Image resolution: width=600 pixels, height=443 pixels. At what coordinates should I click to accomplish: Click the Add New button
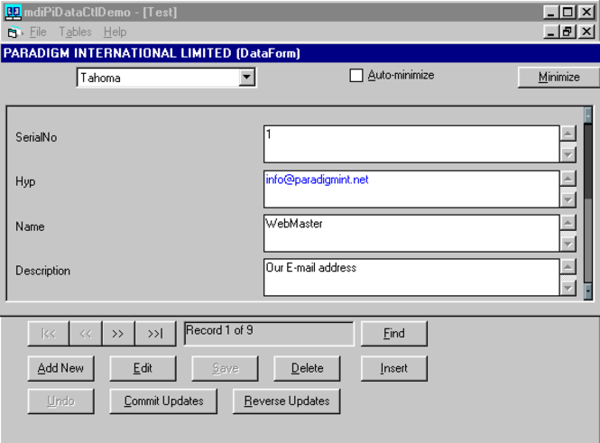pos(60,368)
